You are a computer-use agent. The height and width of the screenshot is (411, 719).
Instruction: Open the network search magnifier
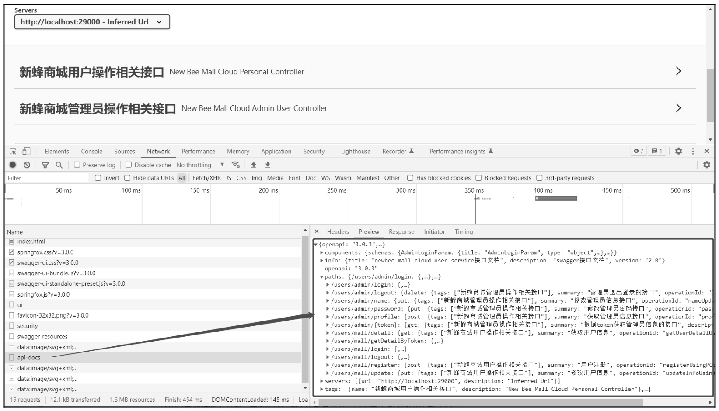[59, 165]
